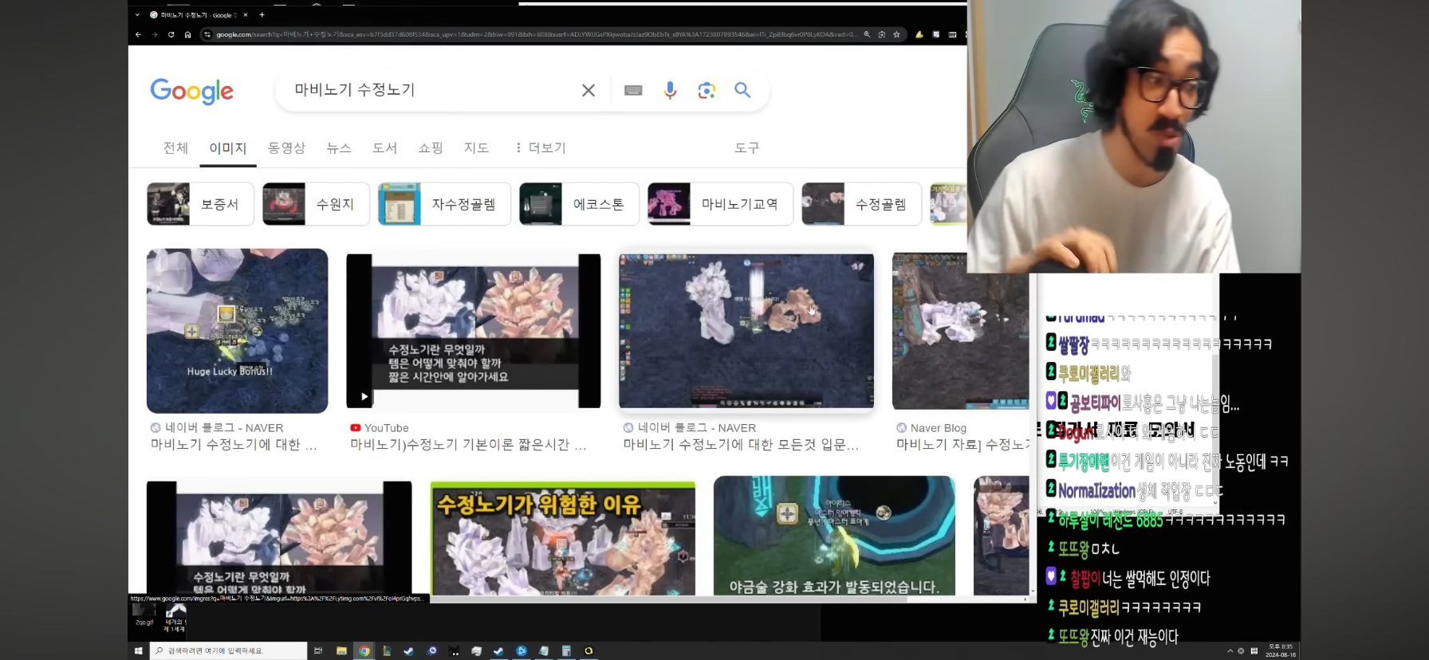The image size is (1429, 660).
Task: Start voice search with microphone icon
Action: coord(670,90)
